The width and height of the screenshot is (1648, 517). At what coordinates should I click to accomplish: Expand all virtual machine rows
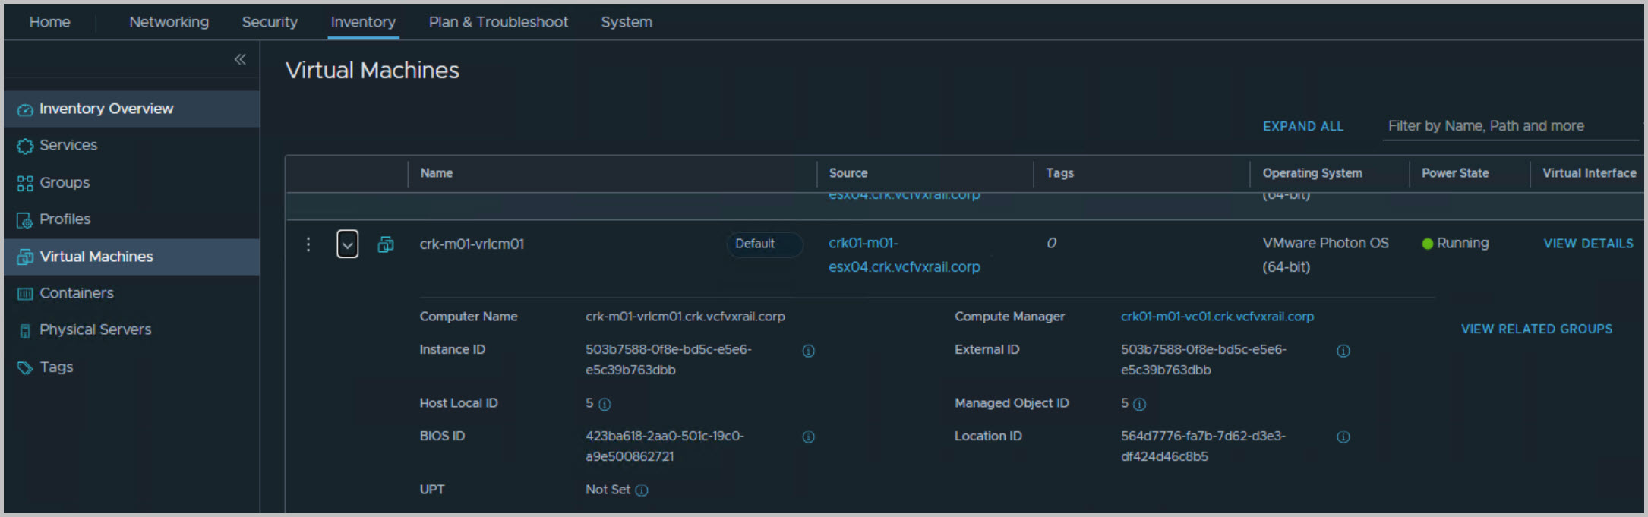point(1302,126)
